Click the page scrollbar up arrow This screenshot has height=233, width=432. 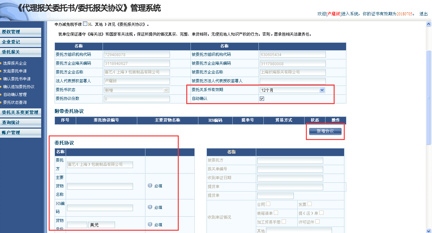[428, 24]
